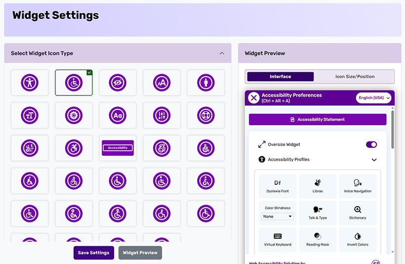Viewport: 405px width, 264px height.
Task: Click the Save Settings button
Action: pyautogui.click(x=94, y=253)
